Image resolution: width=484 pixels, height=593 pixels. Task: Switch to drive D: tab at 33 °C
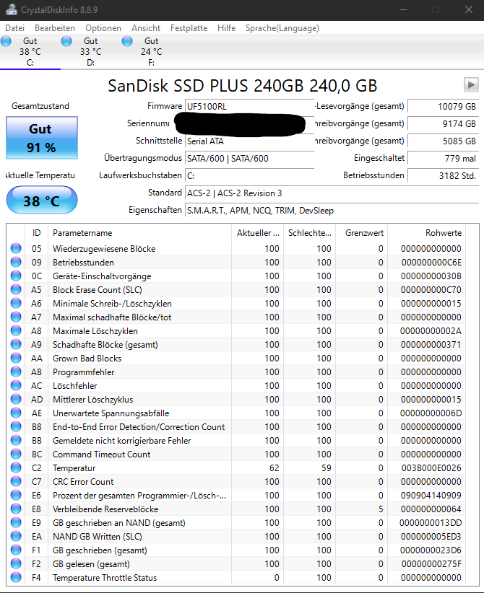(91, 52)
